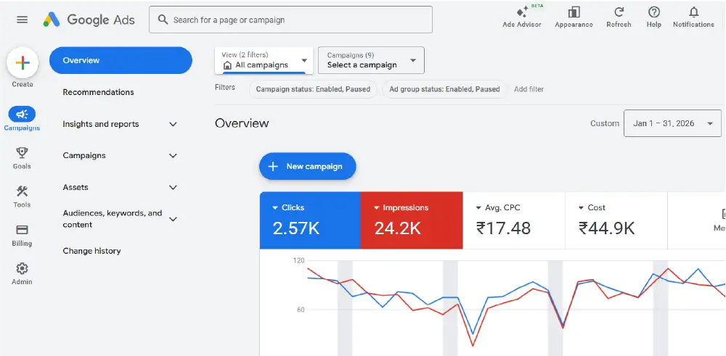Click the Add filter link
726x356 pixels.
[529, 89]
